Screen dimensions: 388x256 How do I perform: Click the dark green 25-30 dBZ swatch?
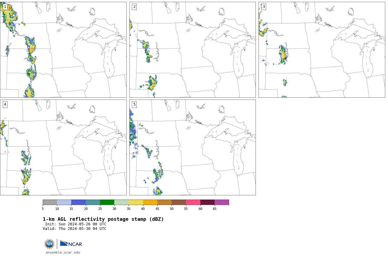pos(107,202)
